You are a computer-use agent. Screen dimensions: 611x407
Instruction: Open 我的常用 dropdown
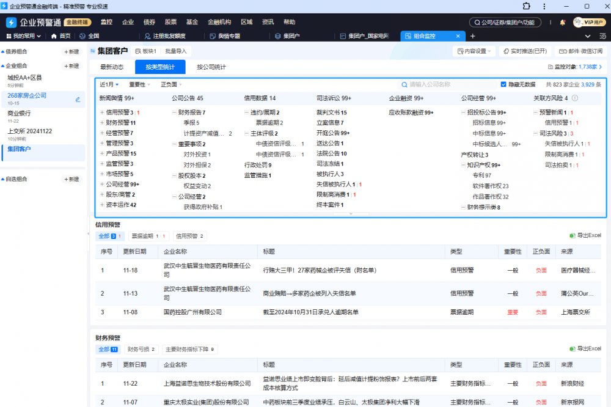coord(23,36)
